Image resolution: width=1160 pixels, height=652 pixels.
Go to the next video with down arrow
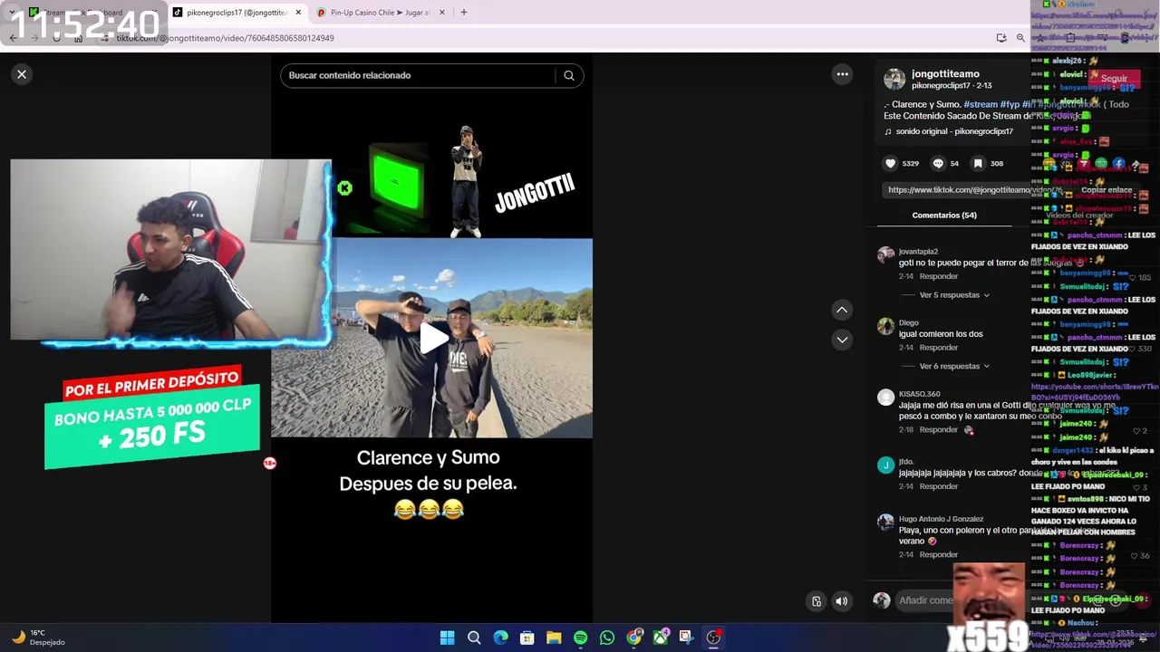(842, 340)
